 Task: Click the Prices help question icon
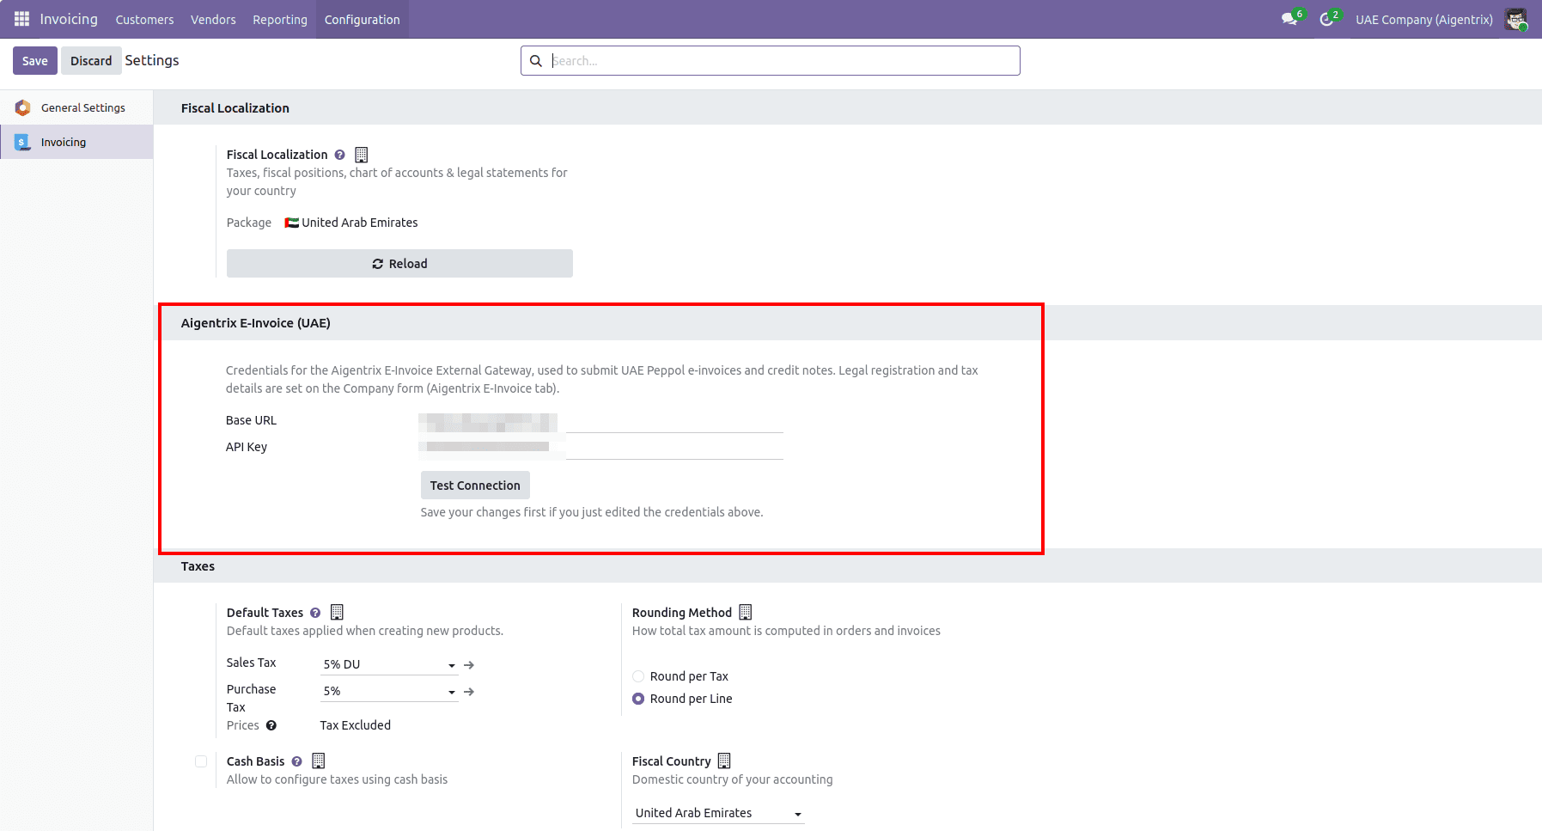[x=271, y=726]
